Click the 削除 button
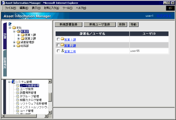Viewport: 176px width, 120px height. pos(122,24)
